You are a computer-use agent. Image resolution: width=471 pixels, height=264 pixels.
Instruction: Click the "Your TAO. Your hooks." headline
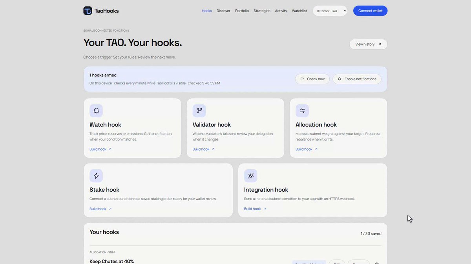tap(133, 42)
